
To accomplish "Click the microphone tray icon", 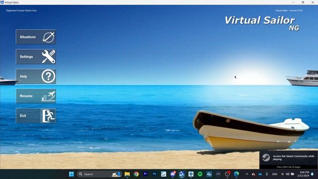I will [267, 174].
